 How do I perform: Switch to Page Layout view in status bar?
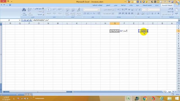(28, 94)
